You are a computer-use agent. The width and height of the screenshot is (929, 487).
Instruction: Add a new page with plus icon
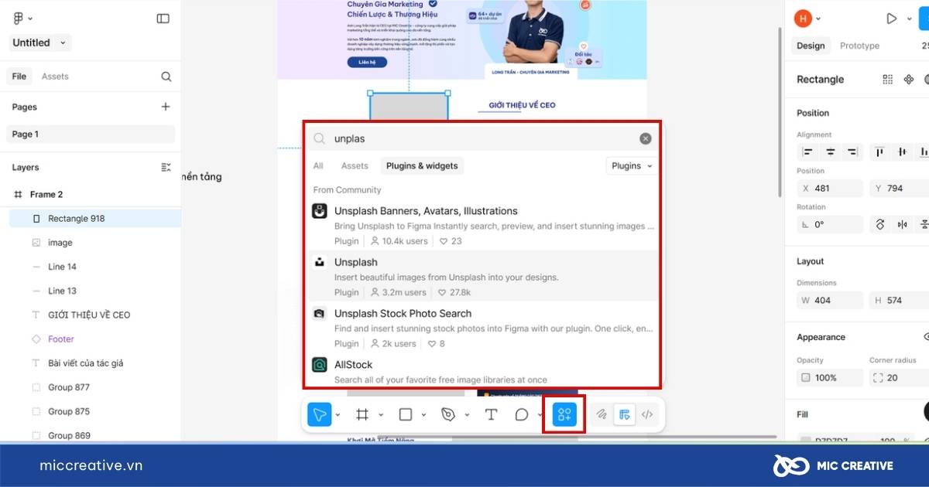[x=165, y=107]
